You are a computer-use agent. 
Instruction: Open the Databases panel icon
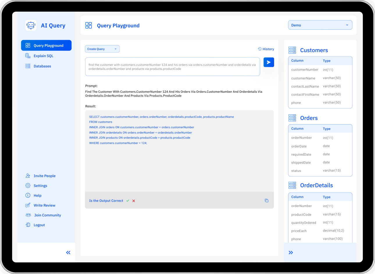point(28,66)
